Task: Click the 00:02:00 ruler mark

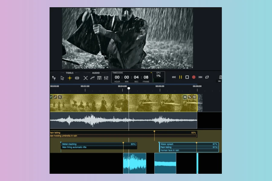Action: [x=85, y=86]
